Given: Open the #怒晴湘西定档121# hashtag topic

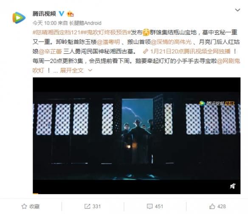Looking at the screenshot, I should 56,32.
